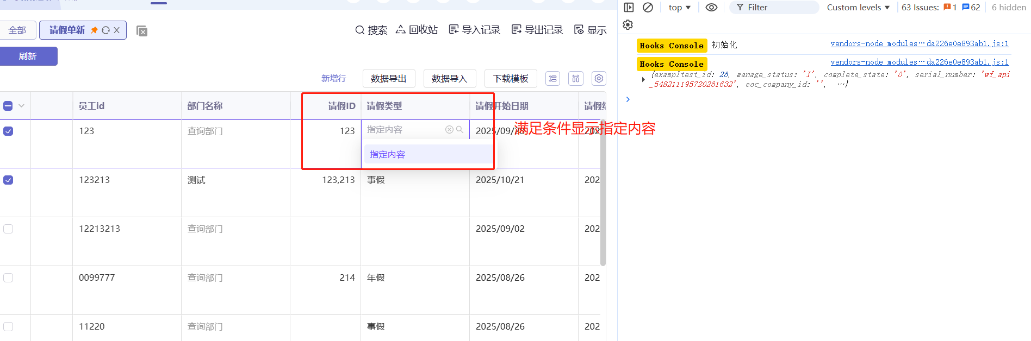Screen dimensions: 1031x341
Task: Click the refresh icon on 请假单新 tab
Action: (105, 30)
